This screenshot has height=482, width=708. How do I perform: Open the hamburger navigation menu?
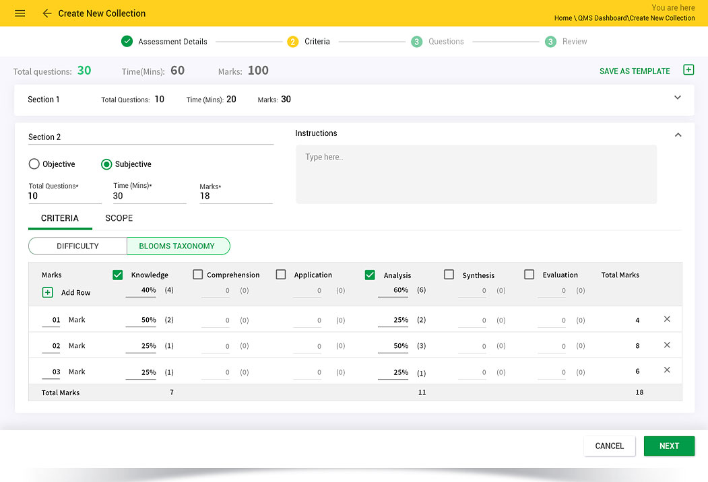[x=20, y=13]
